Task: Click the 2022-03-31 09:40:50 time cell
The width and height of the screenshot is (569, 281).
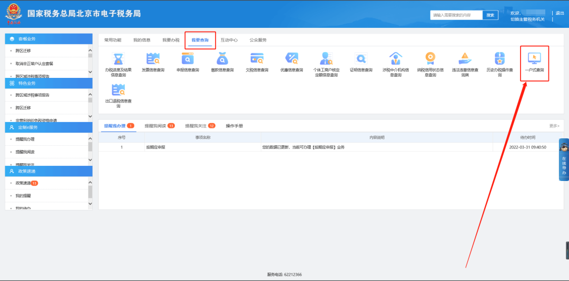Action: click(x=527, y=147)
